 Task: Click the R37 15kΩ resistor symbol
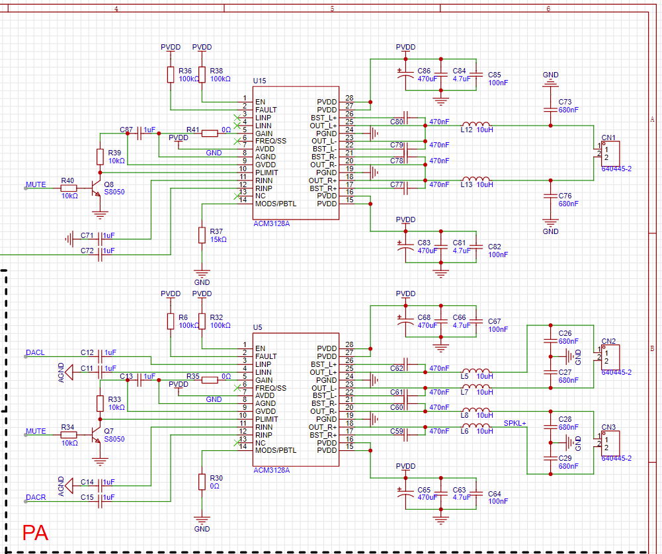coord(202,235)
